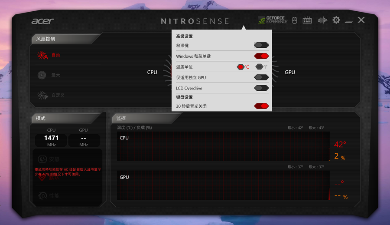Click the 温度单位 label
Image resolution: width=390 pixels, height=225 pixels.
click(184, 67)
